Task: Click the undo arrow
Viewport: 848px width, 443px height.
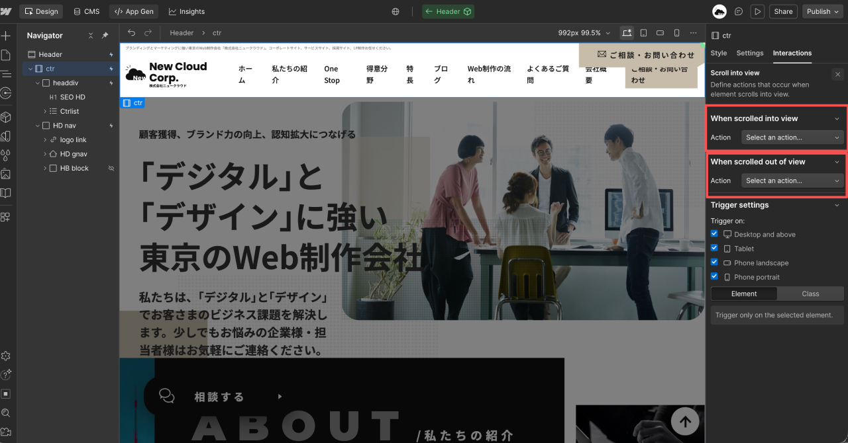Action: [131, 32]
